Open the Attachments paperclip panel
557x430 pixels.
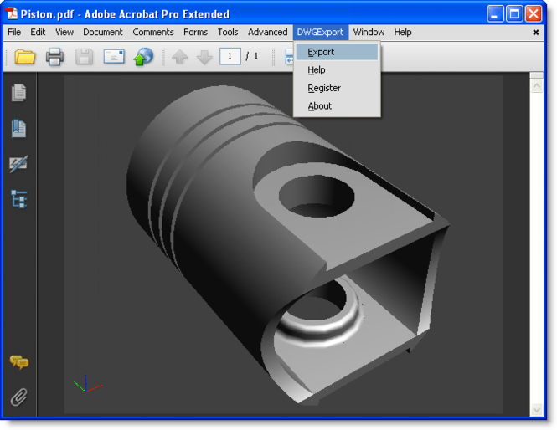pos(18,397)
